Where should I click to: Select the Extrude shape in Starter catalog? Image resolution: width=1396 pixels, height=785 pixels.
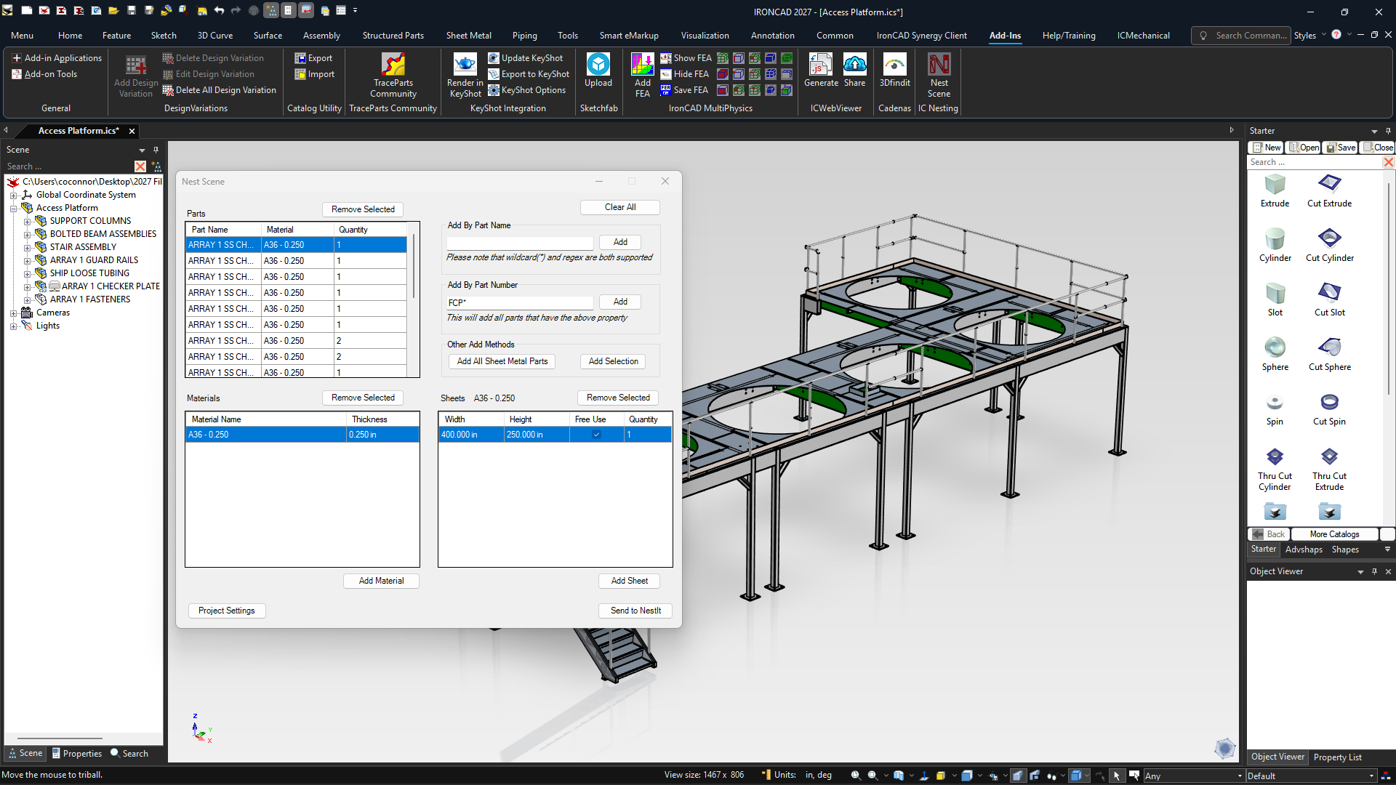1275,191
